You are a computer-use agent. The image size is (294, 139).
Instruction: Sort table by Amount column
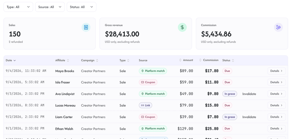coord(186,60)
